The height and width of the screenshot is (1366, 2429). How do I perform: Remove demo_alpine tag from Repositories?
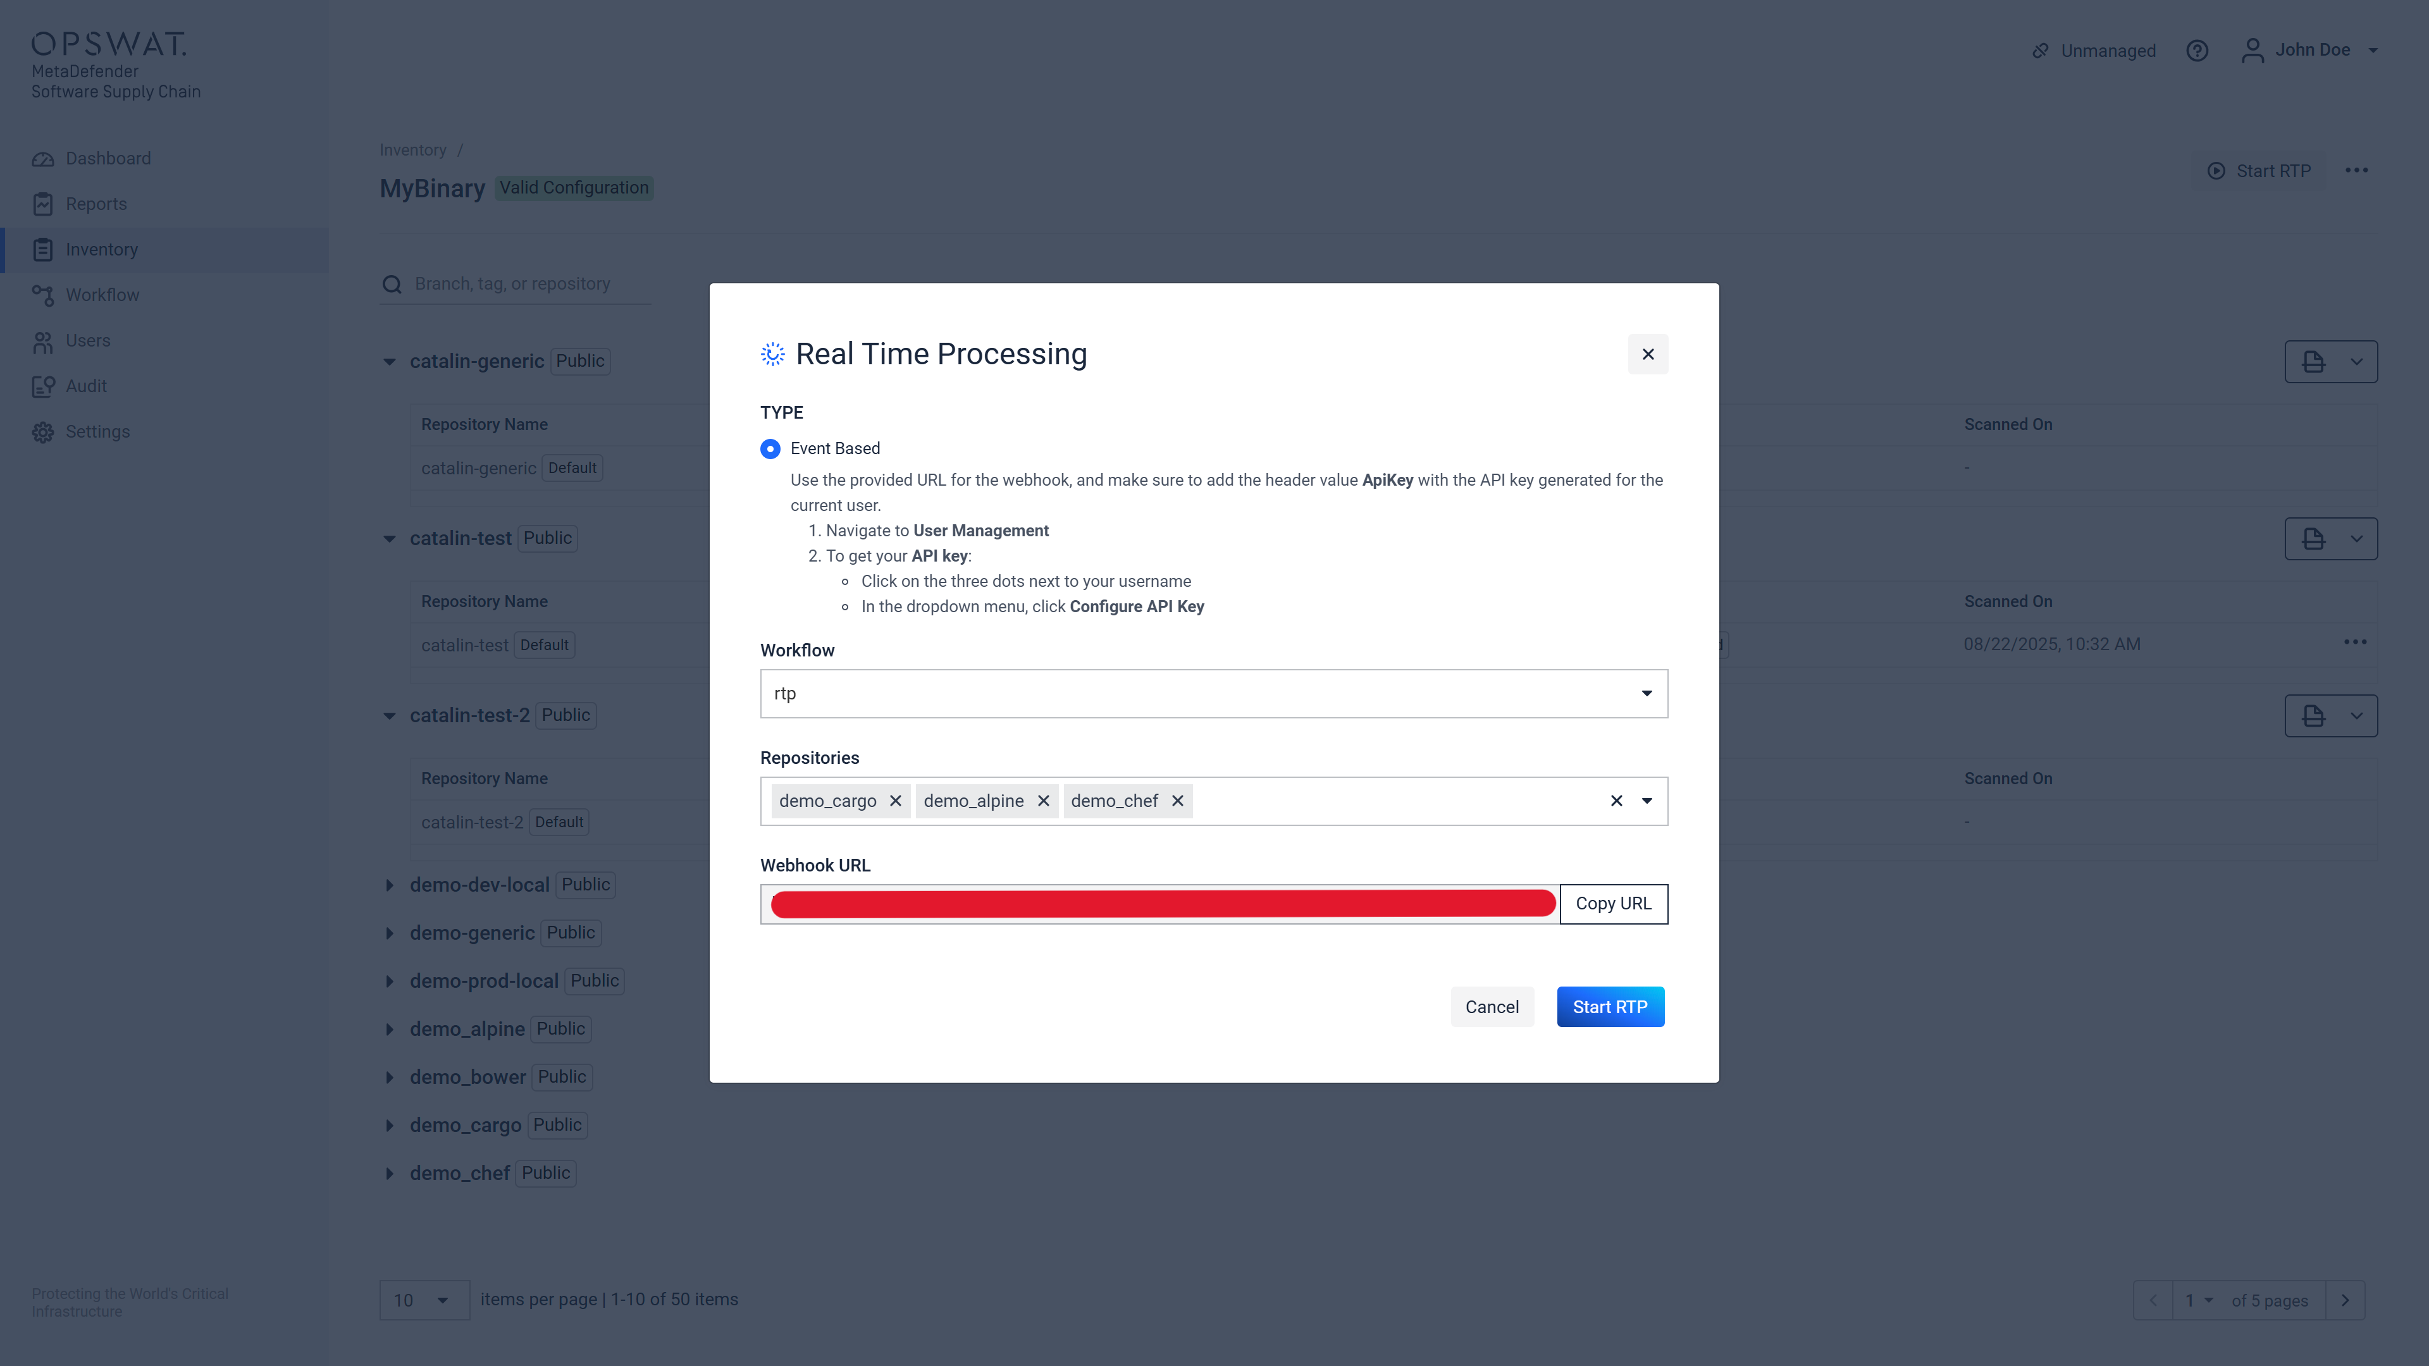click(x=1043, y=801)
